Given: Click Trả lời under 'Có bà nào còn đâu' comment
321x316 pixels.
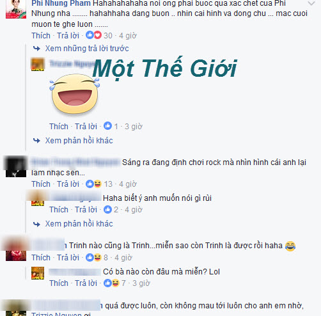Looking at the screenshot, I should pos(86,283).
